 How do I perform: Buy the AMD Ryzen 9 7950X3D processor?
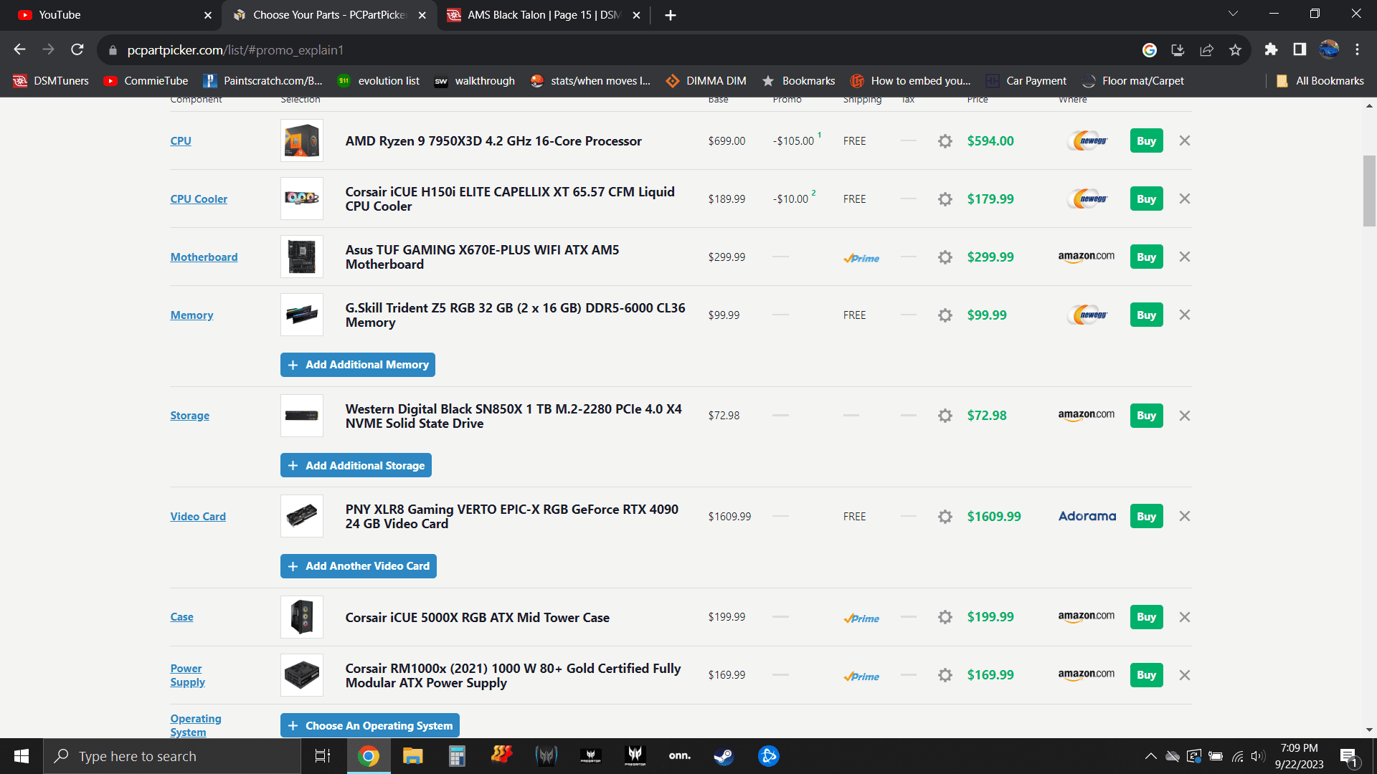click(1146, 141)
